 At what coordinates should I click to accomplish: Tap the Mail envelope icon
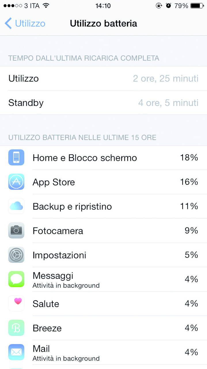16,352
